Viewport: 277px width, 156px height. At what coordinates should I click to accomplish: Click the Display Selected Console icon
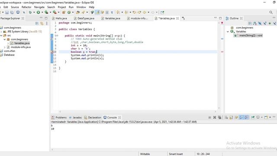(x=258, y=117)
